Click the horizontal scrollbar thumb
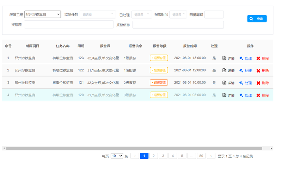The image size is (282, 170). coord(134,148)
